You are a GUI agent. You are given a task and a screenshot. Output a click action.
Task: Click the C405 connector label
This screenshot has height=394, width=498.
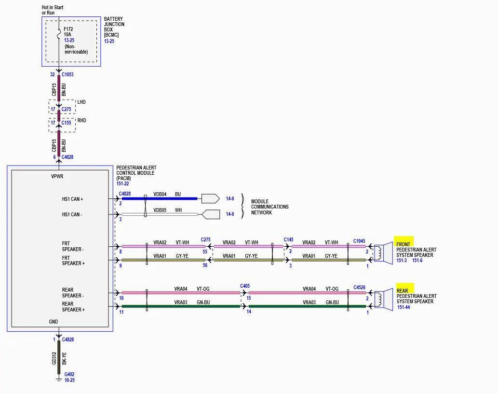245,286
